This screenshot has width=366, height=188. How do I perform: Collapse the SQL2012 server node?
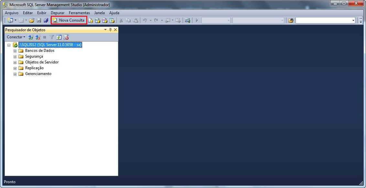9,45
